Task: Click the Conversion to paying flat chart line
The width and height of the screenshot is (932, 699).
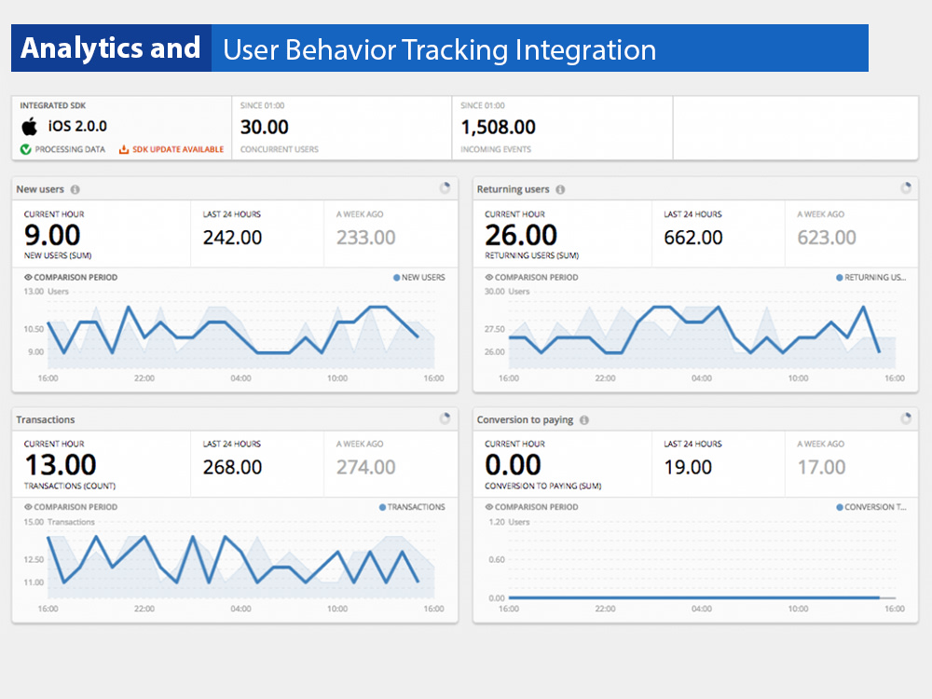Action: click(x=694, y=596)
